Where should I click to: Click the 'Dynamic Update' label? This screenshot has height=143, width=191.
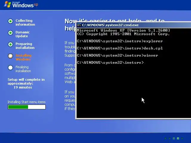click(x=23, y=34)
